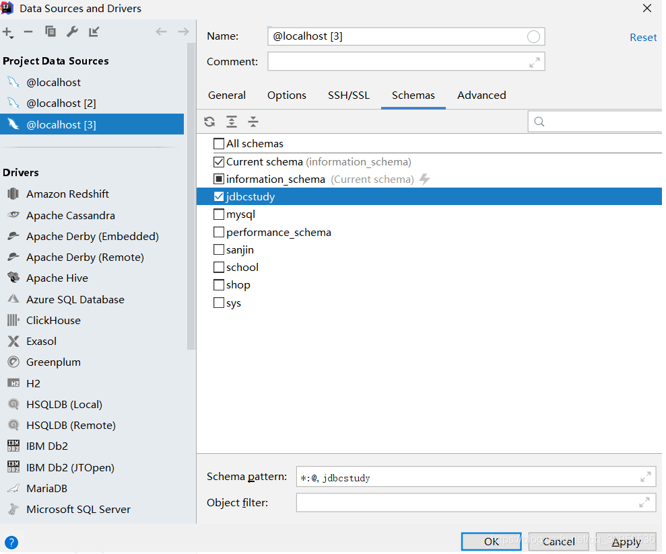Click into the Name input field
Image resolution: width=666 pixels, height=554 pixels.
click(406, 36)
